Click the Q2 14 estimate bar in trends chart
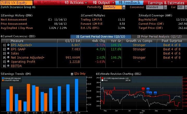The image size is (187, 114). tap(77, 95)
